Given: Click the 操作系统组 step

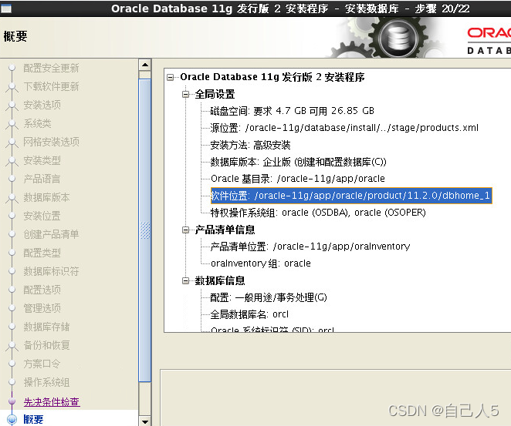Looking at the screenshot, I should pos(46,382).
